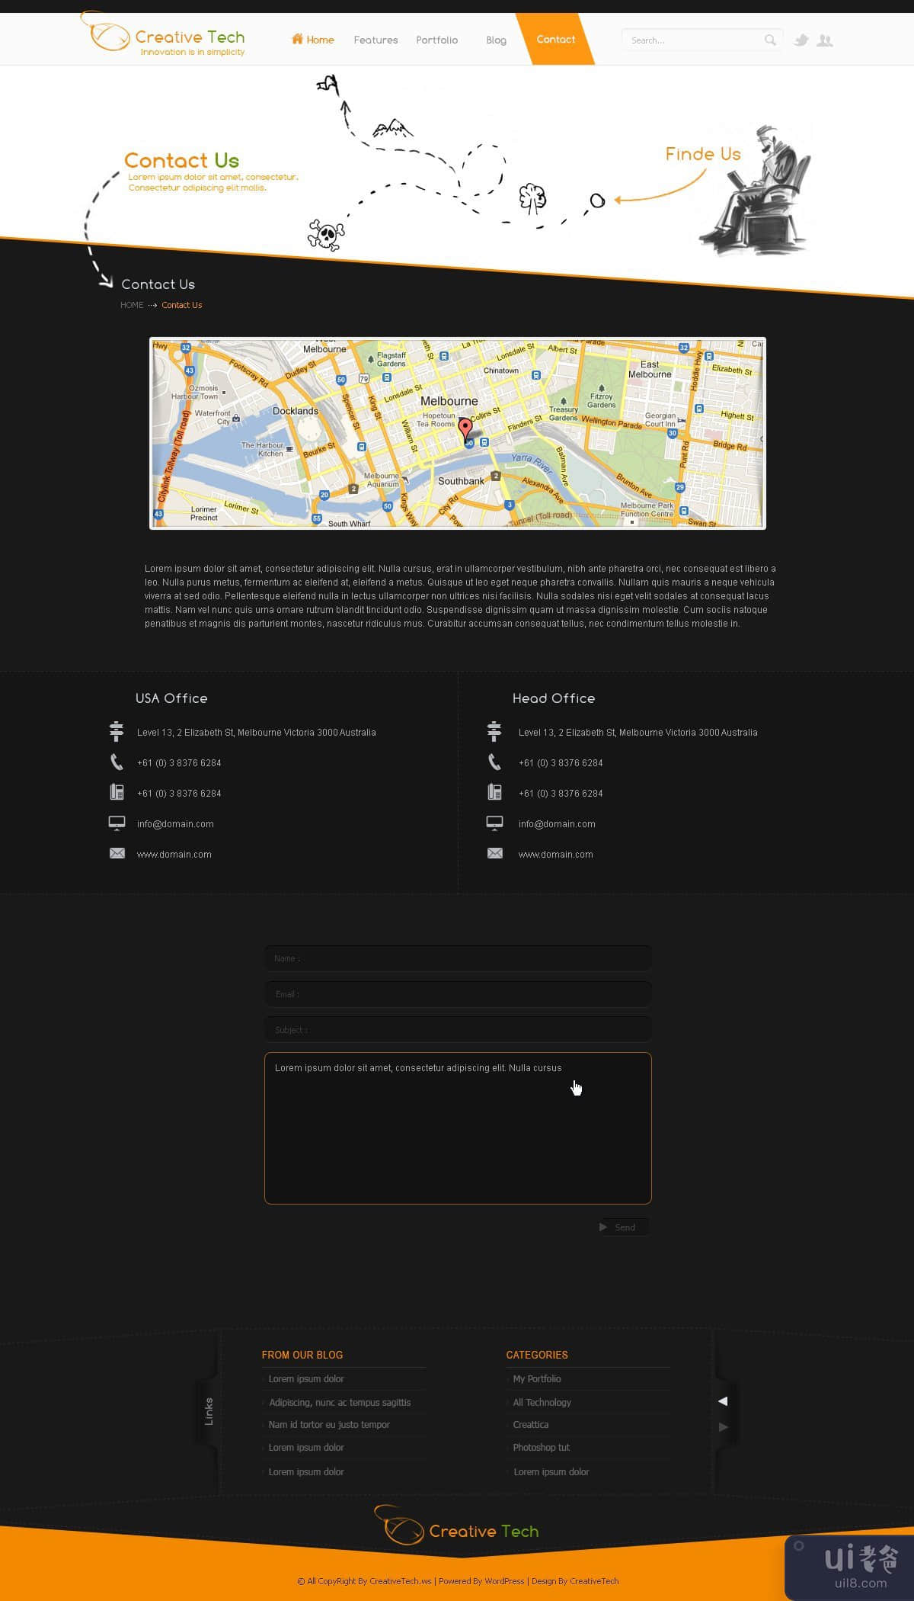Screen dimensions: 914x1601
Task: Open the Twitter bird icon
Action: point(801,40)
